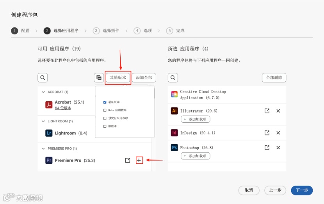Screen dimensions: 324x204
Task: Go to step 1 配置
Action: 20,30
